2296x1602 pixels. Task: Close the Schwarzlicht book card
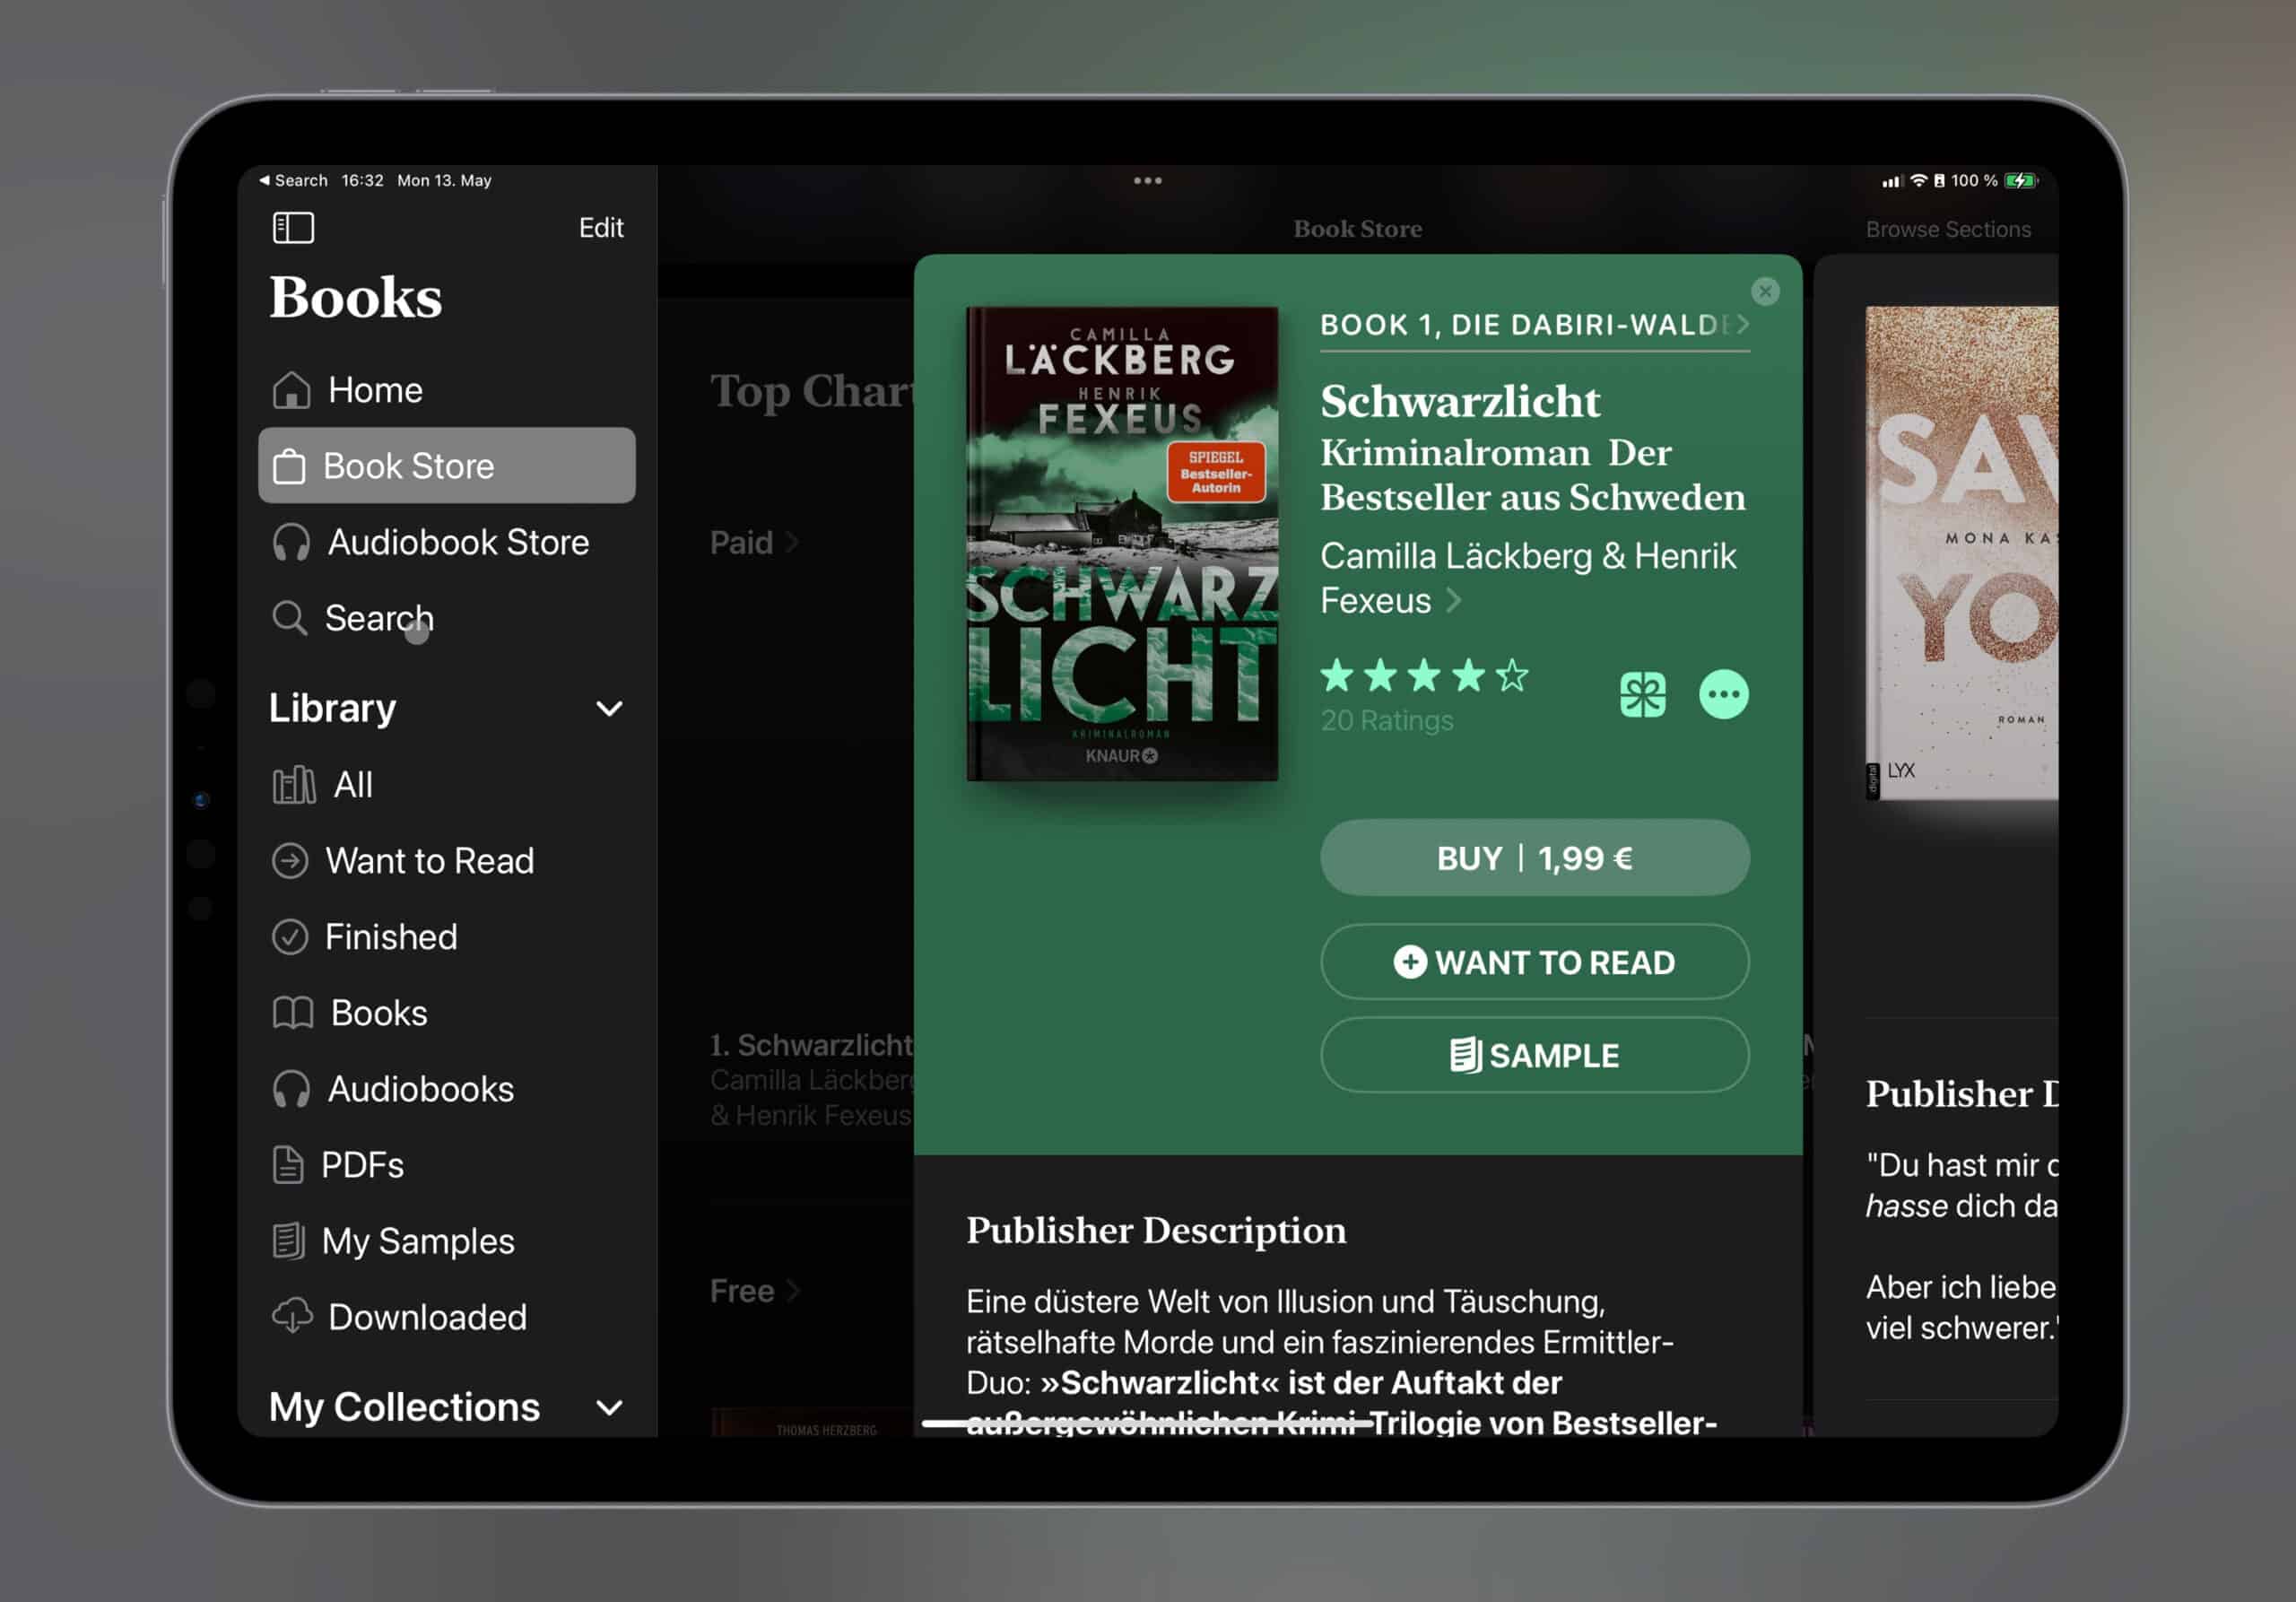(x=1765, y=291)
